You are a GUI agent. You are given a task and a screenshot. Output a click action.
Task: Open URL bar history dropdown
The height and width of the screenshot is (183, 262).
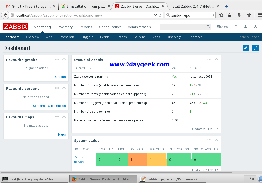pos(155,15)
